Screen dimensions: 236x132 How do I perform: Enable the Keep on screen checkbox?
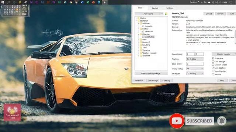click(213, 65)
